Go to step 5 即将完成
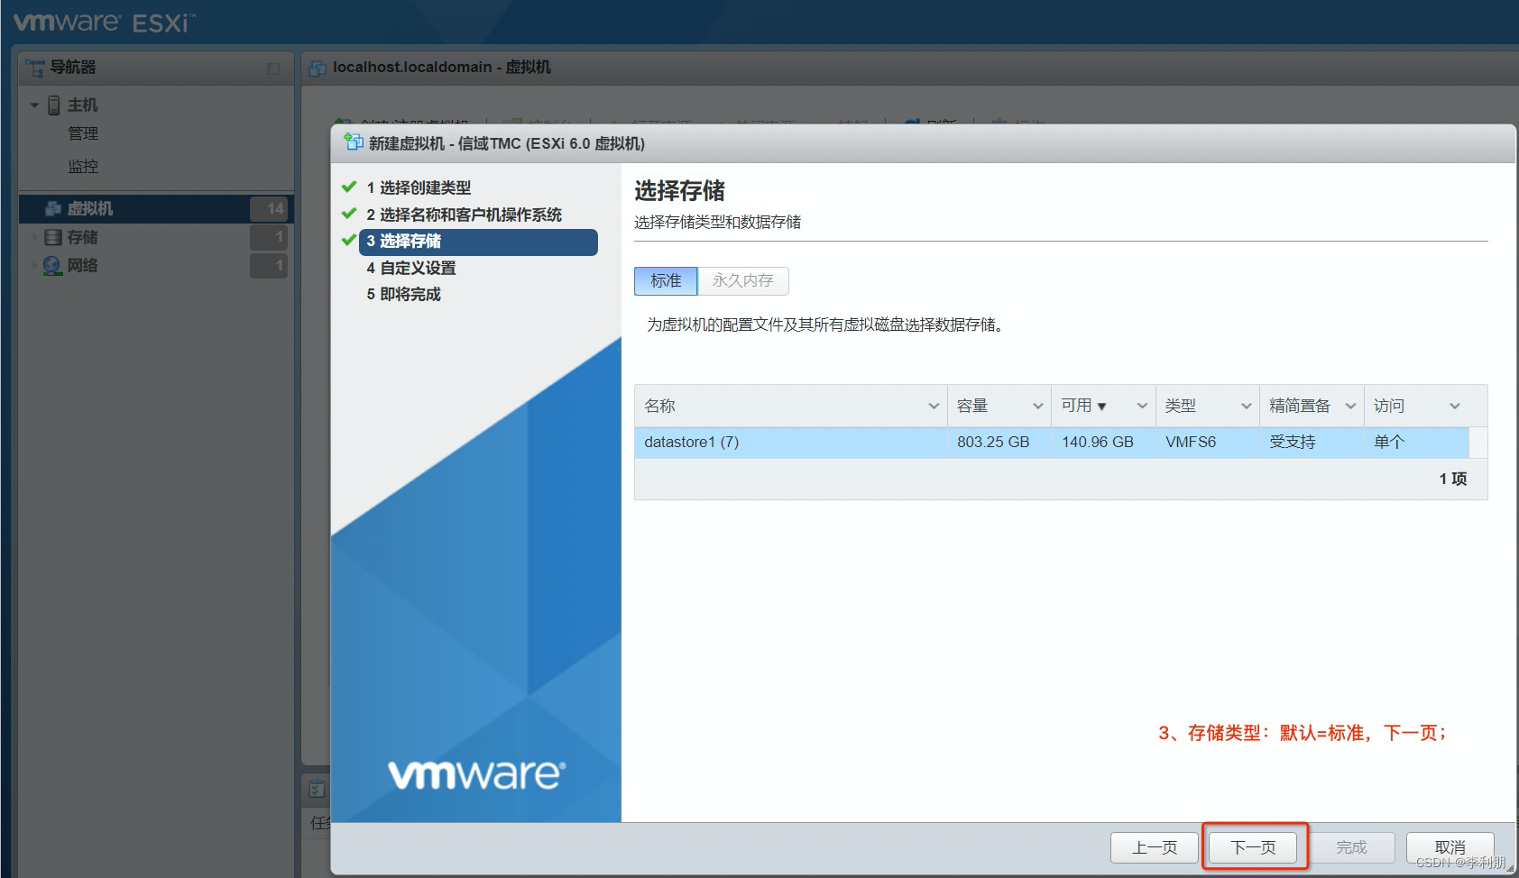The height and width of the screenshot is (878, 1519). click(403, 294)
